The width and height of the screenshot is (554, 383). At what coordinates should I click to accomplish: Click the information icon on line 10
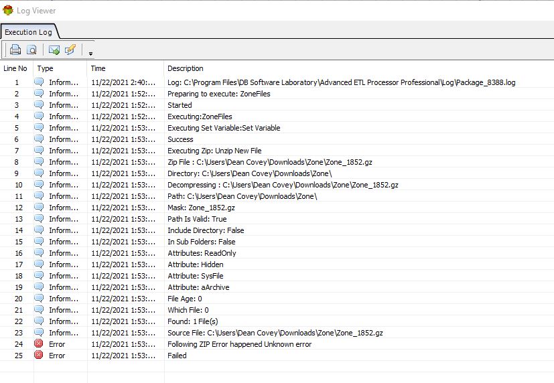[39, 184]
